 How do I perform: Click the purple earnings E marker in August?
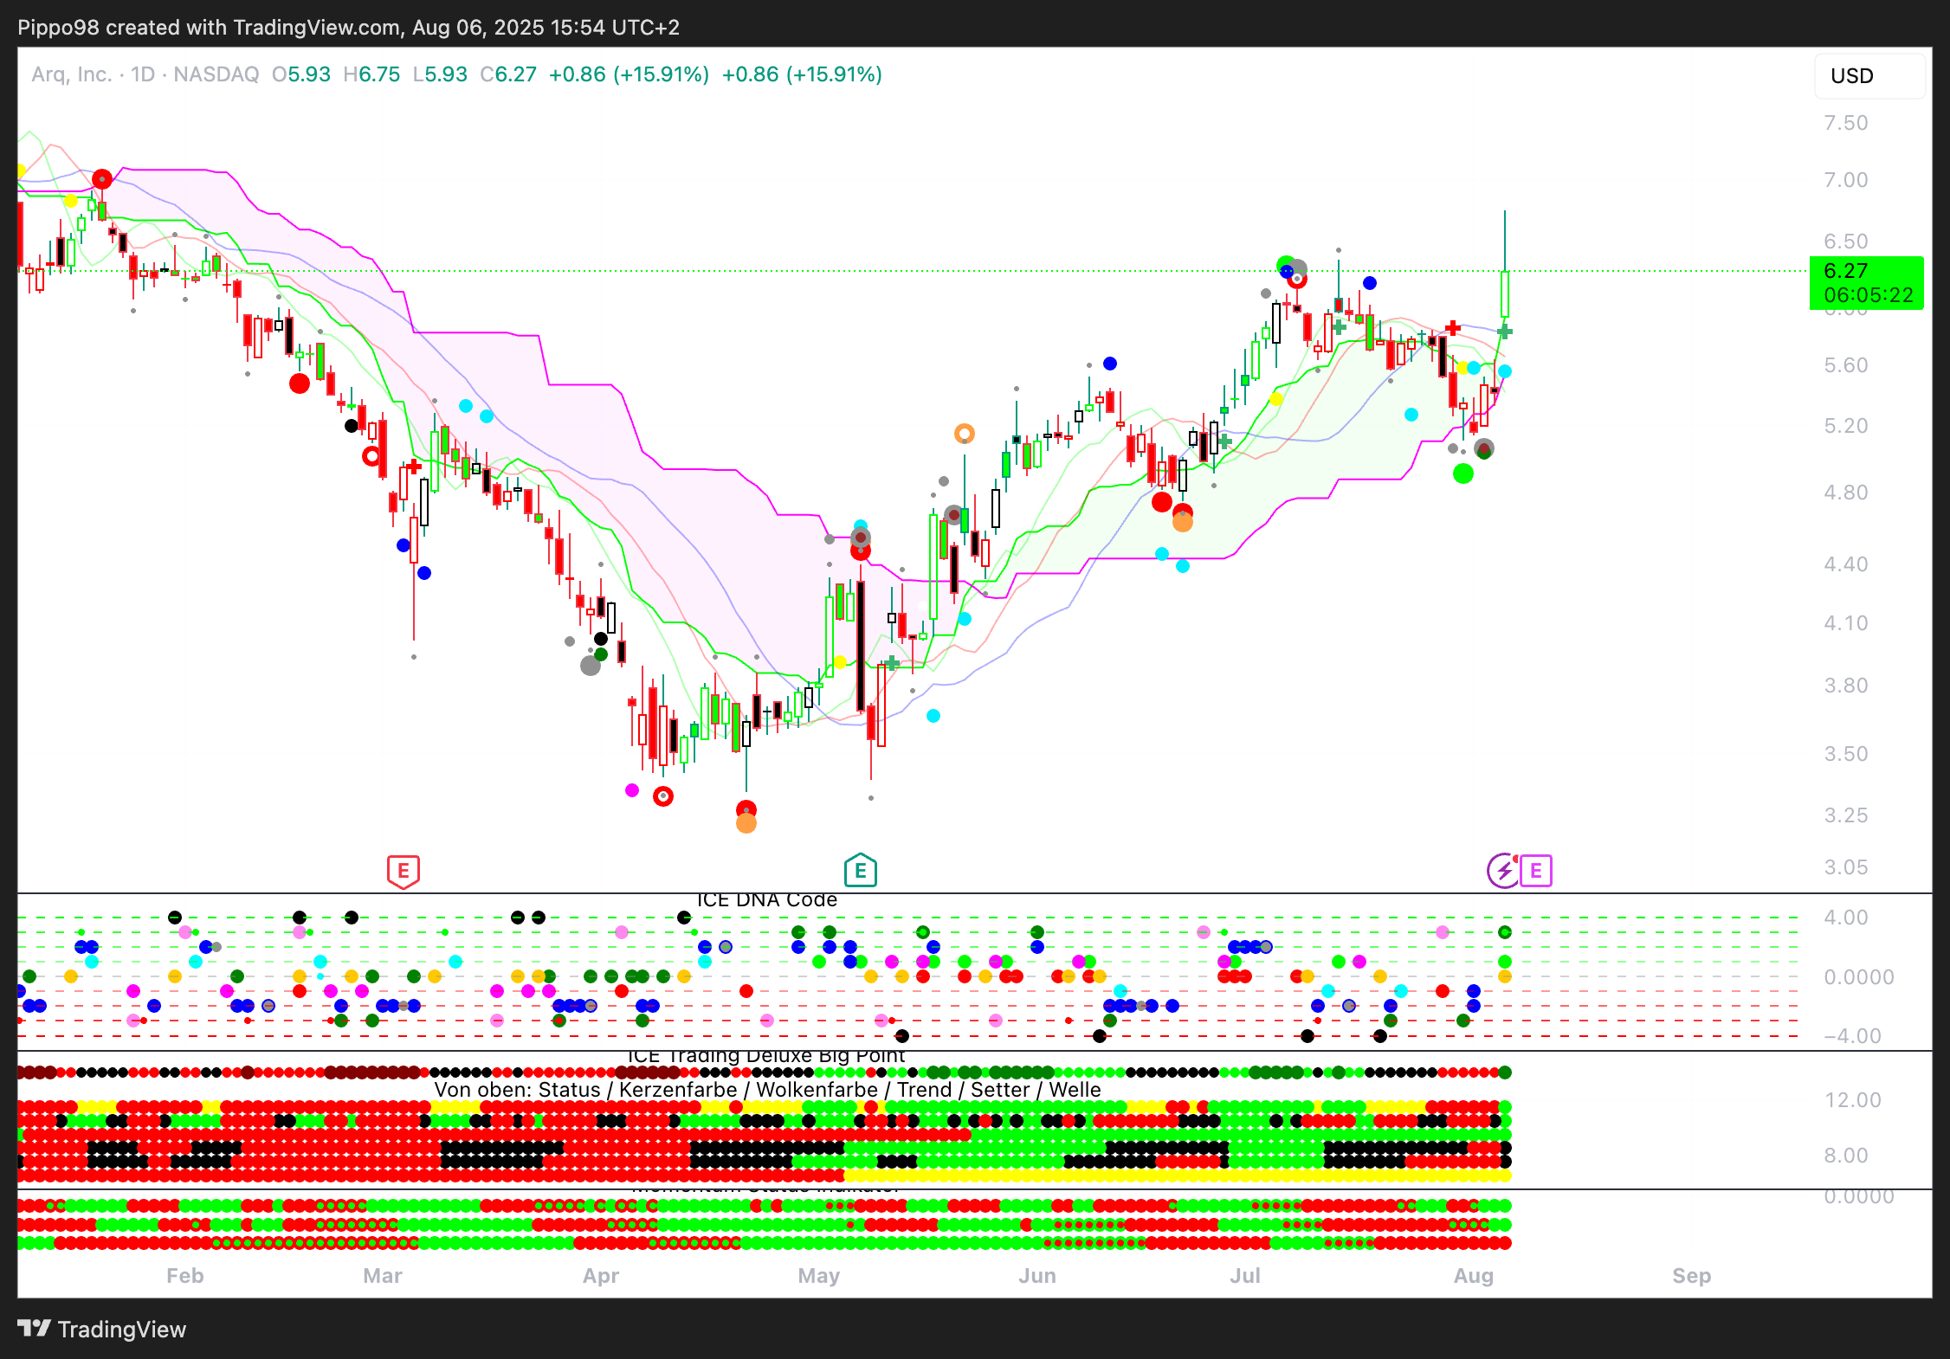(1535, 871)
